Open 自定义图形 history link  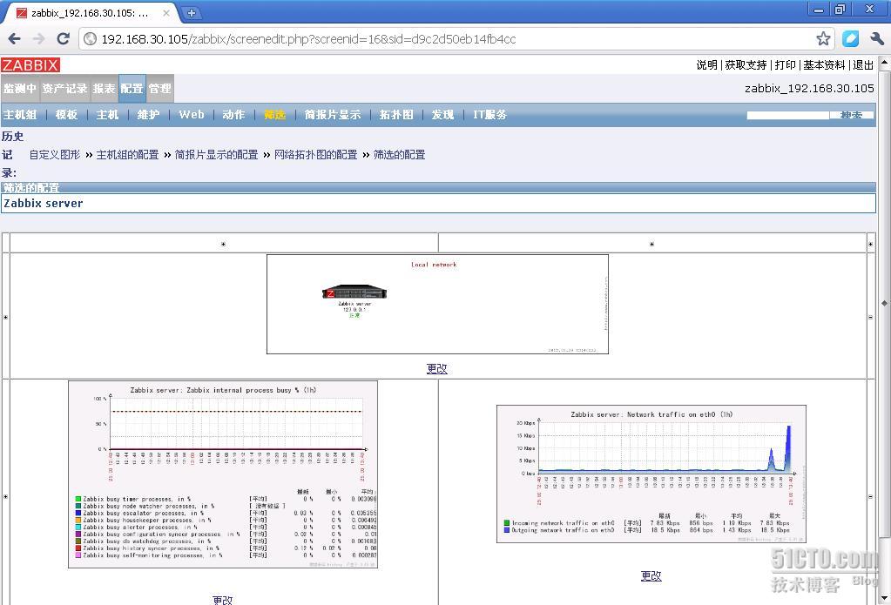(55, 155)
